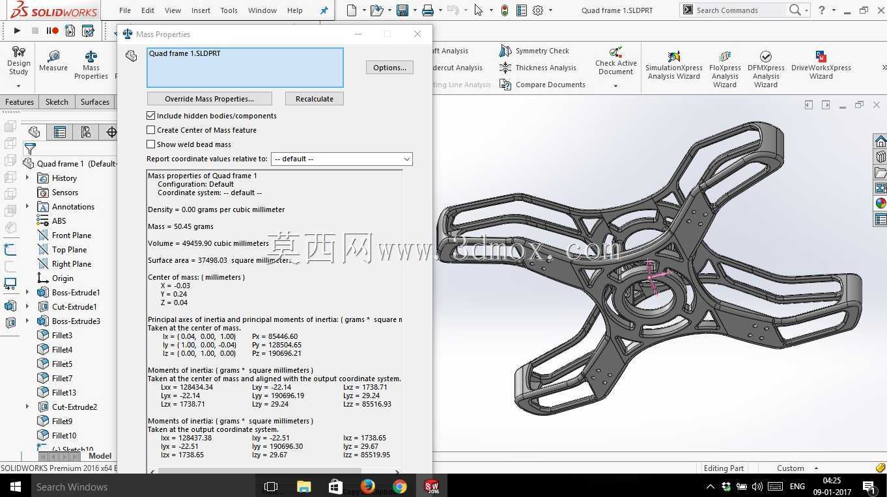Start SimulationXpress Analysis Wizard
The width and height of the screenshot is (887, 497).
coord(673,65)
